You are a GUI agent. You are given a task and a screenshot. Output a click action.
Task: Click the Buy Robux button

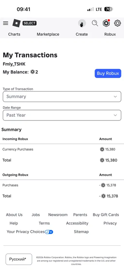(x=108, y=73)
